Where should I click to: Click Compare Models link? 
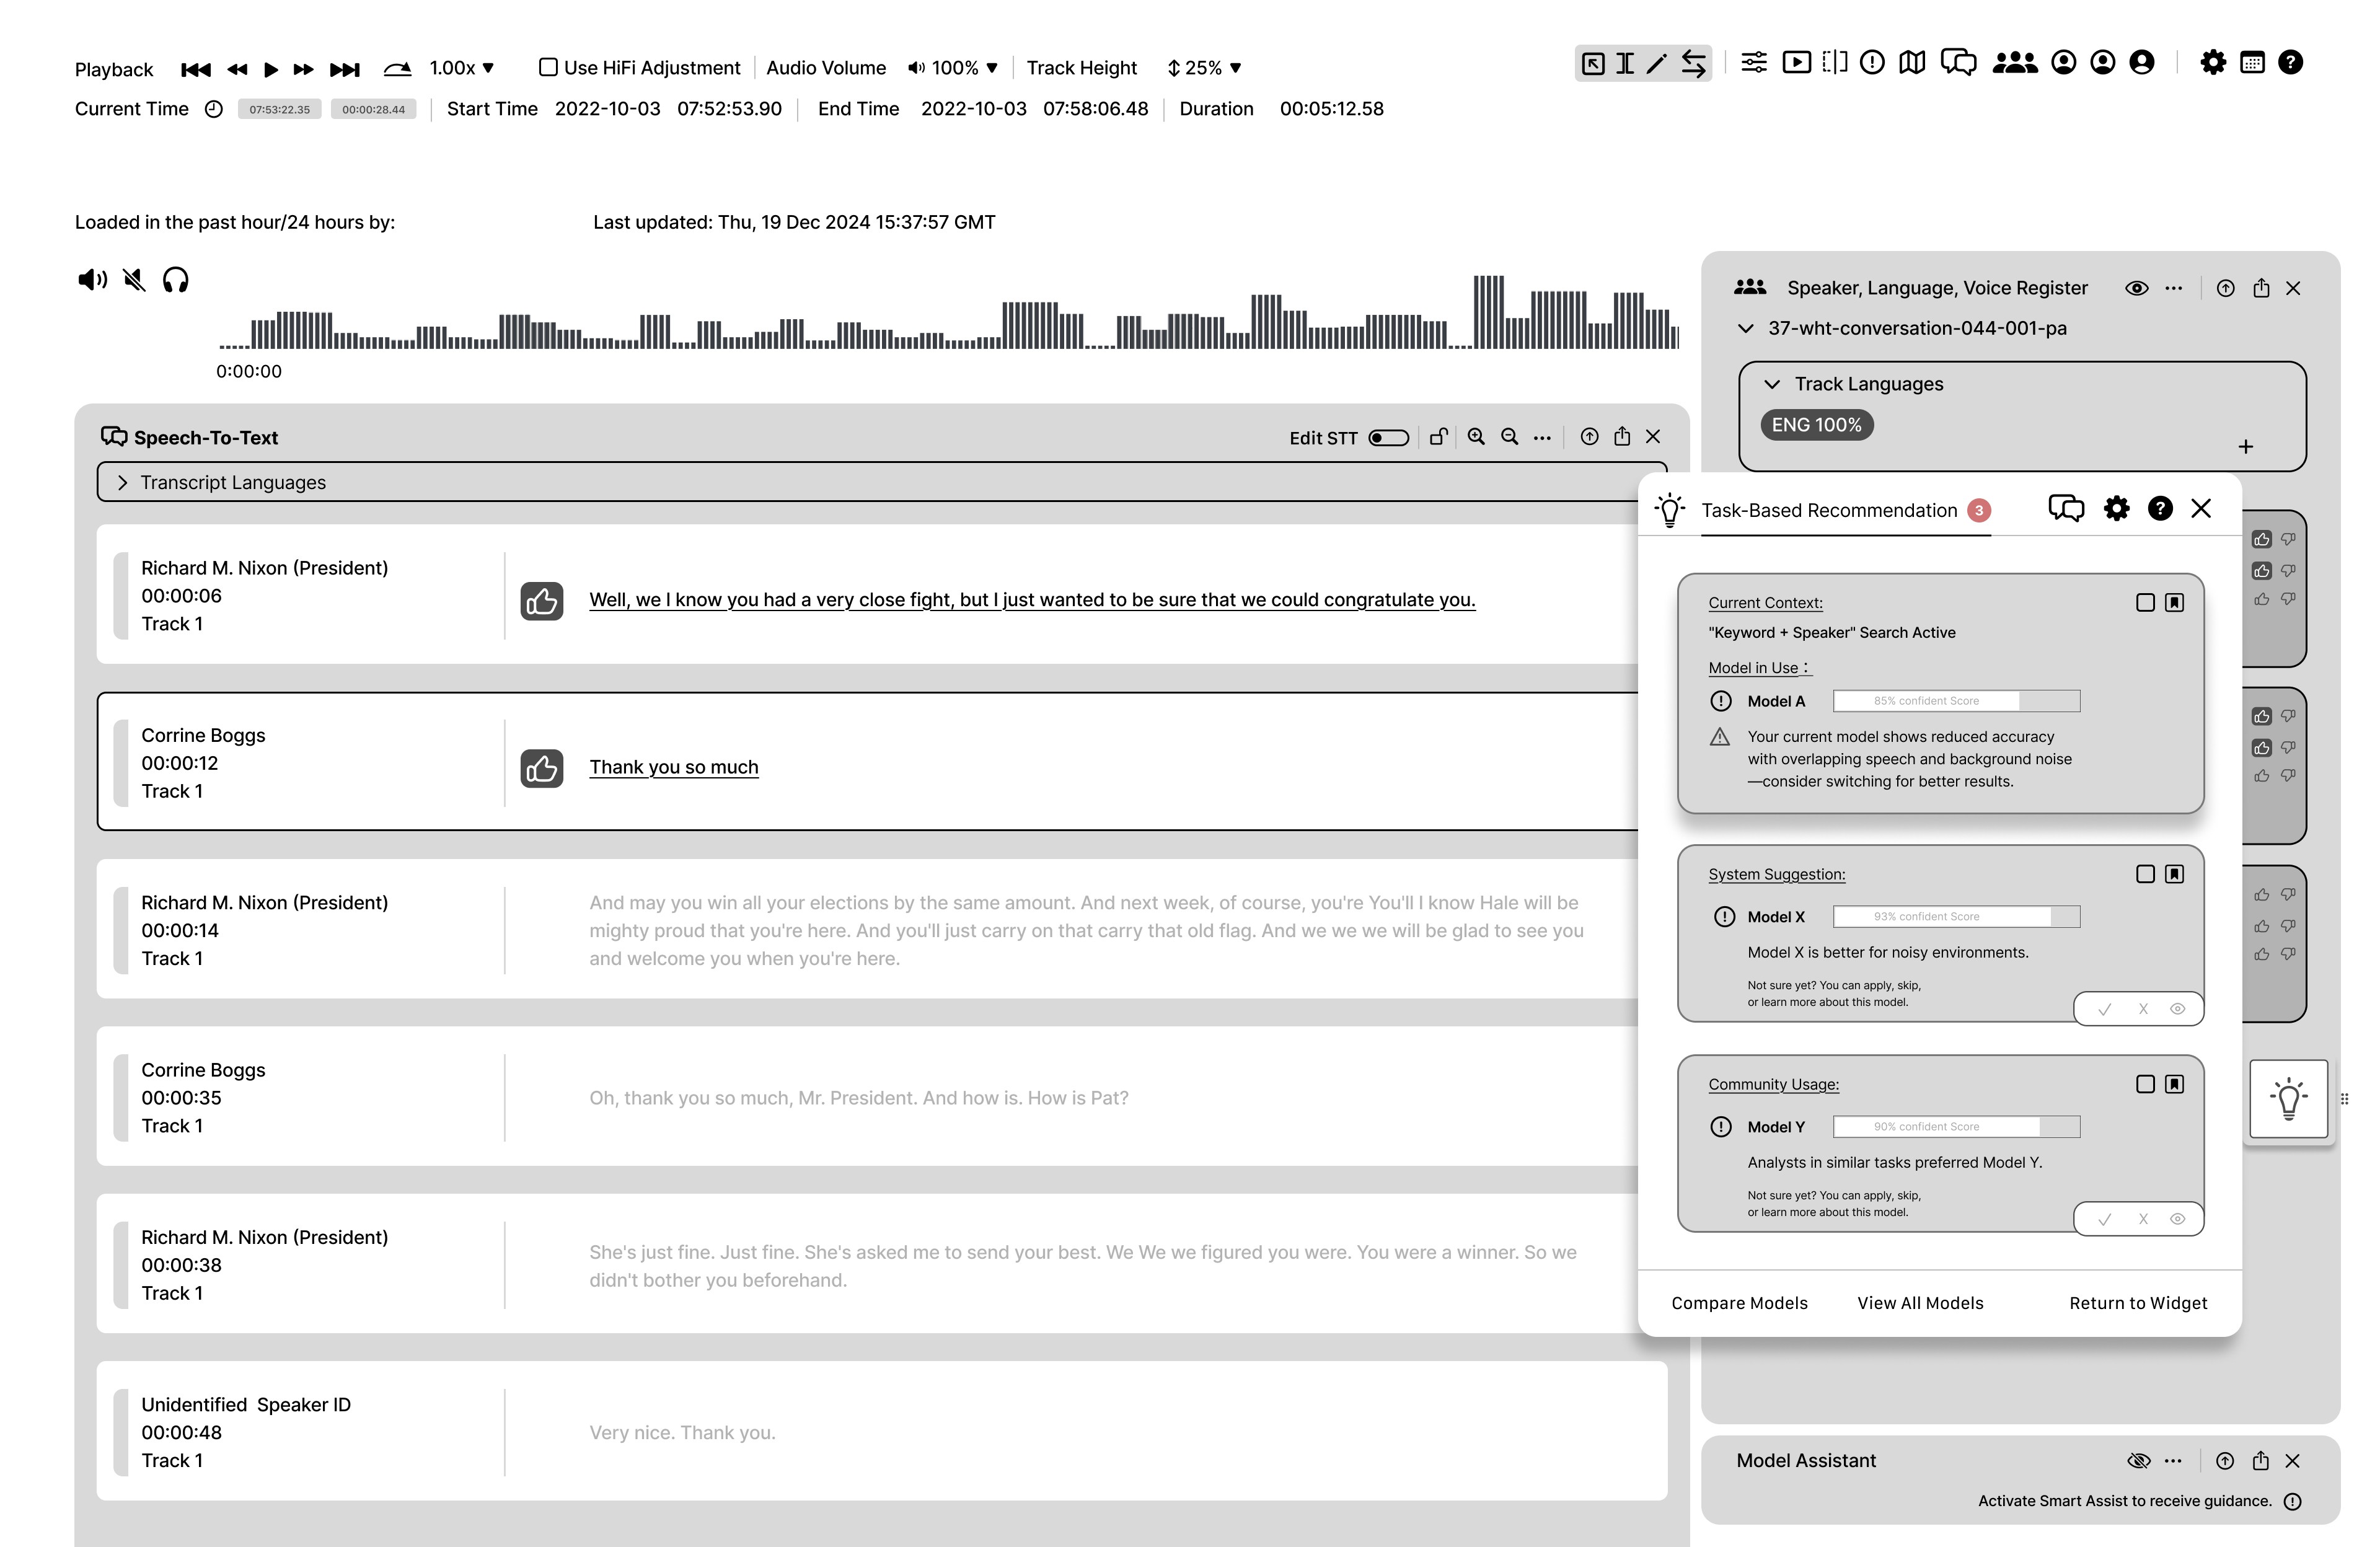[x=1739, y=1303]
